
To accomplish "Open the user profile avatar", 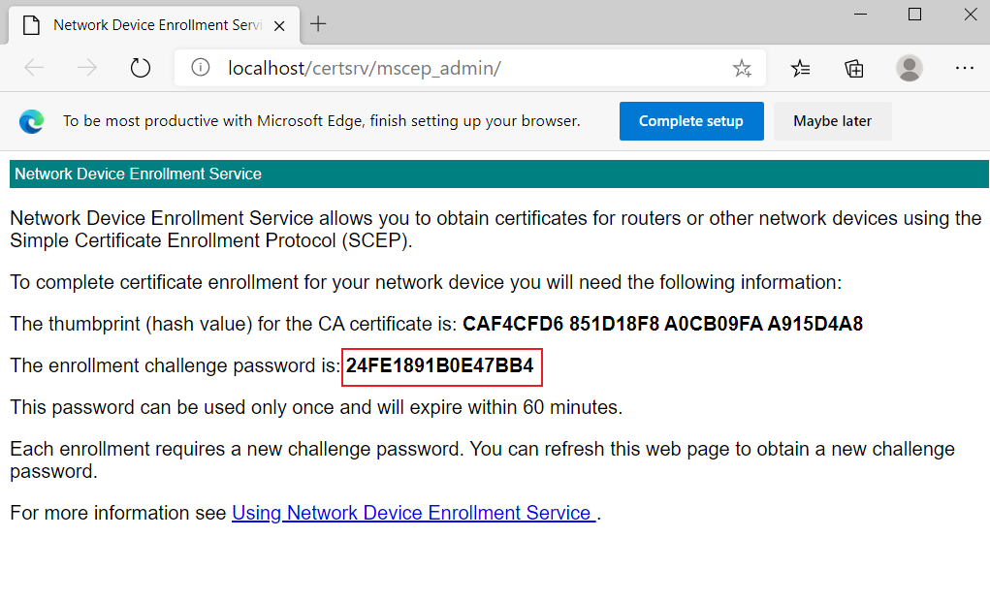I will (x=910, y=68).
